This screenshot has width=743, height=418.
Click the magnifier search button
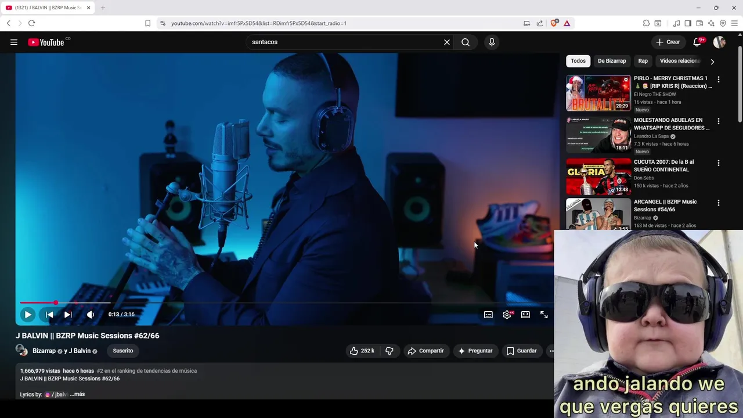tap(466, 42)
